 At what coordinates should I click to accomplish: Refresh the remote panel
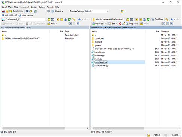click(x=148, y=19)
